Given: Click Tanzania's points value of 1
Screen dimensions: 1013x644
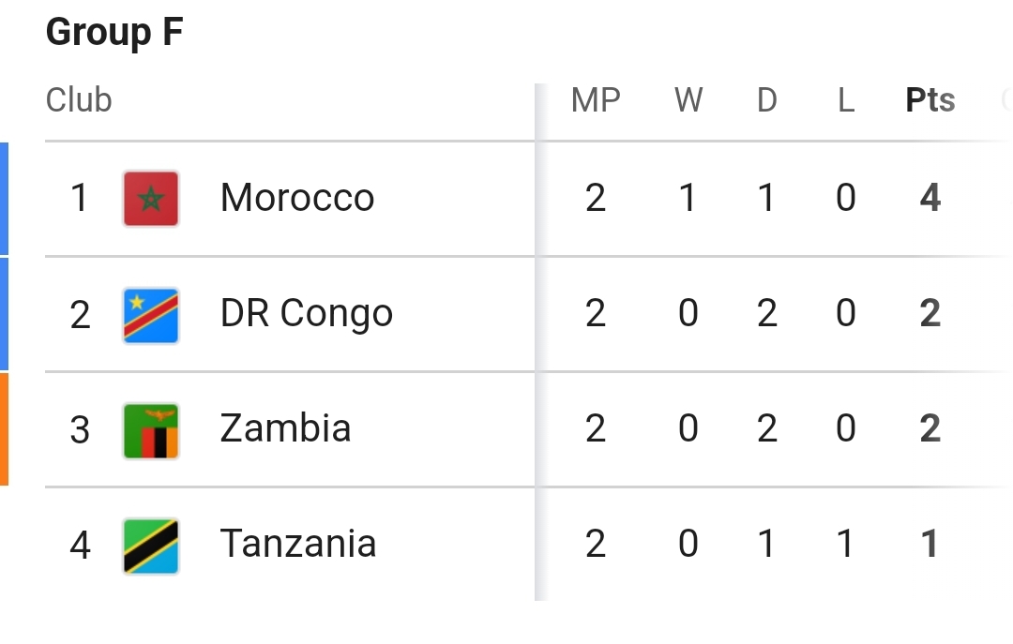Looking at the screenshot, I should tap(929, 544).
